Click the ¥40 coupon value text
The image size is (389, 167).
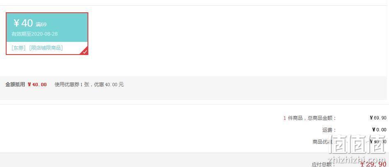pyautogui.click(x=23, y=23)
